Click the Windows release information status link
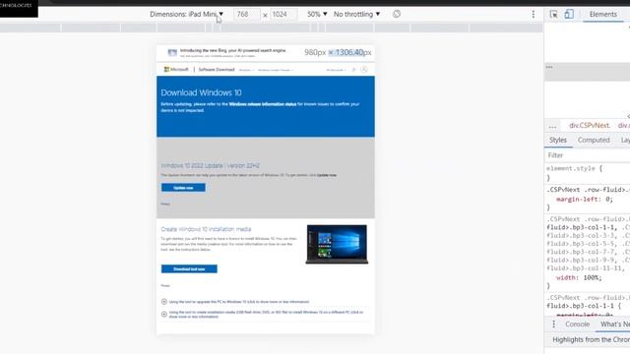The width and height of the screenshot is (630, 354). 263,104
